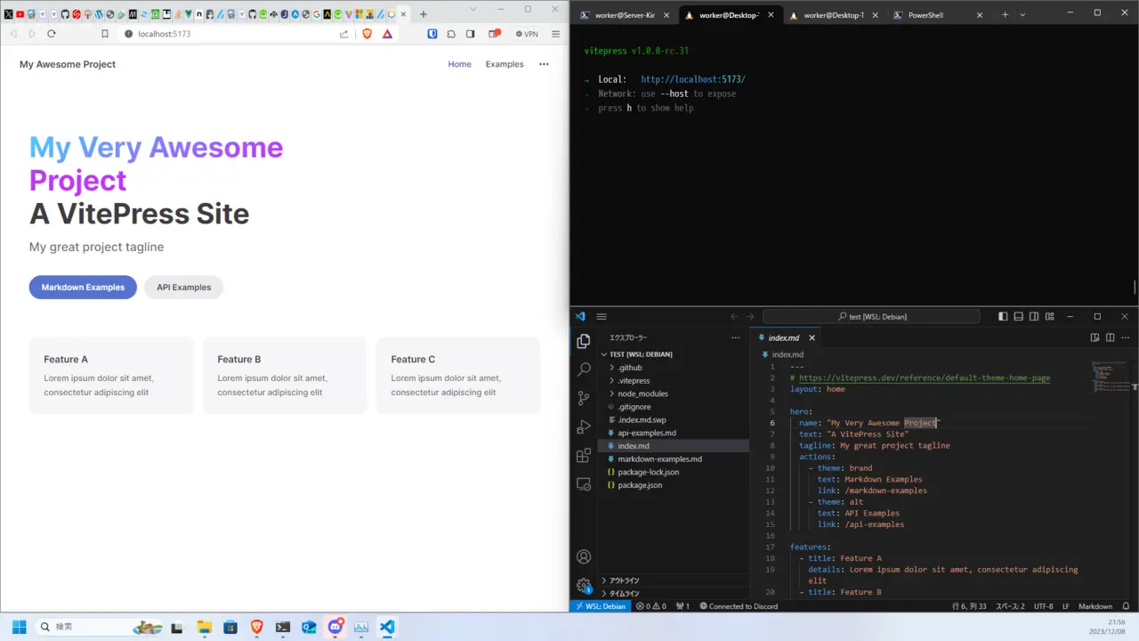Open VS Code Explorer view icon
The width and height of the screenshot is (1139, 641).
(x=584, y=341)
